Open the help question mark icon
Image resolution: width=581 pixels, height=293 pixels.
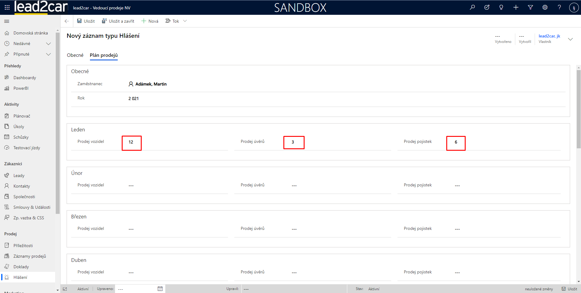pos(559,7)
